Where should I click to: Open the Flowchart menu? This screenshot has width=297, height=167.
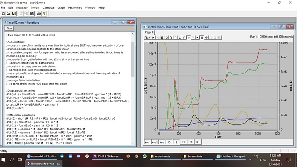point(22,8)
